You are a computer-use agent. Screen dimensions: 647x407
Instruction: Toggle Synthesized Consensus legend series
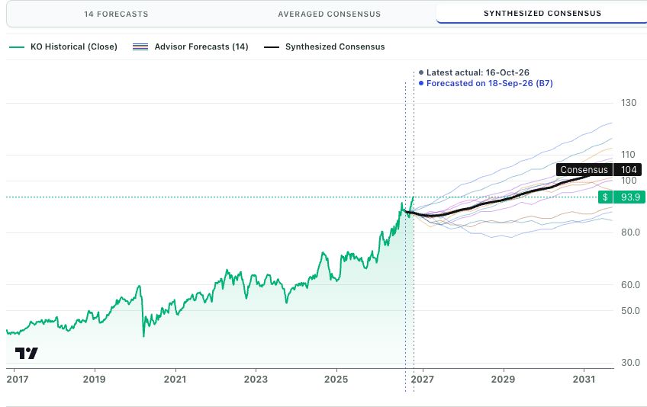(x=324, y=46)
